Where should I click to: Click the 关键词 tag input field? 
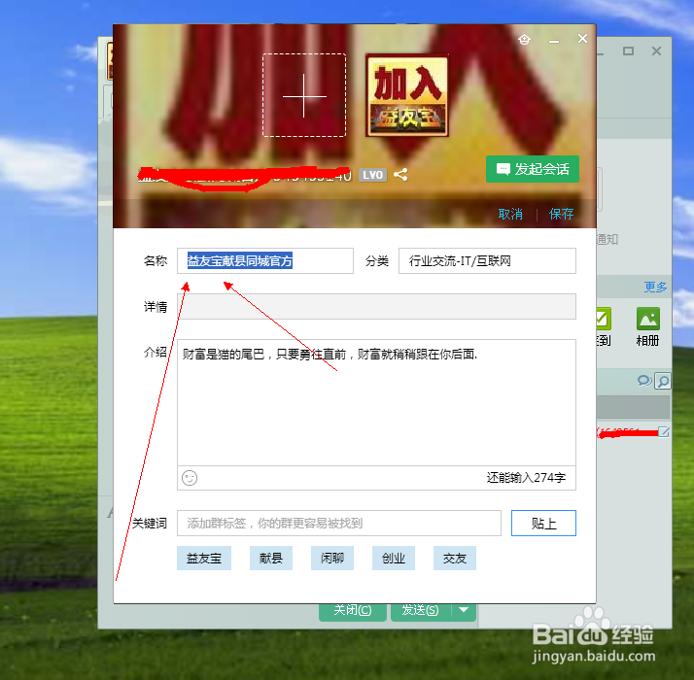point(339,524)
